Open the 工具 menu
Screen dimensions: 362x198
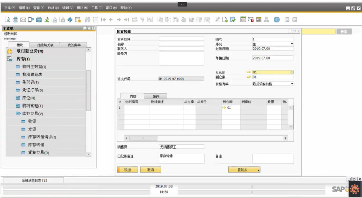pos(97,8)
